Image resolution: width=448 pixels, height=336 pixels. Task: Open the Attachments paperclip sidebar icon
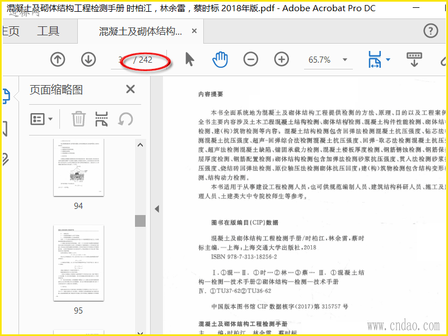point(5,160)
